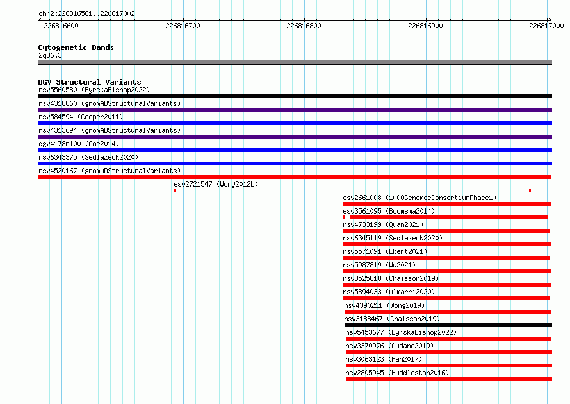
Task: Click the red bar under nsv5571091
Action: 446,258
